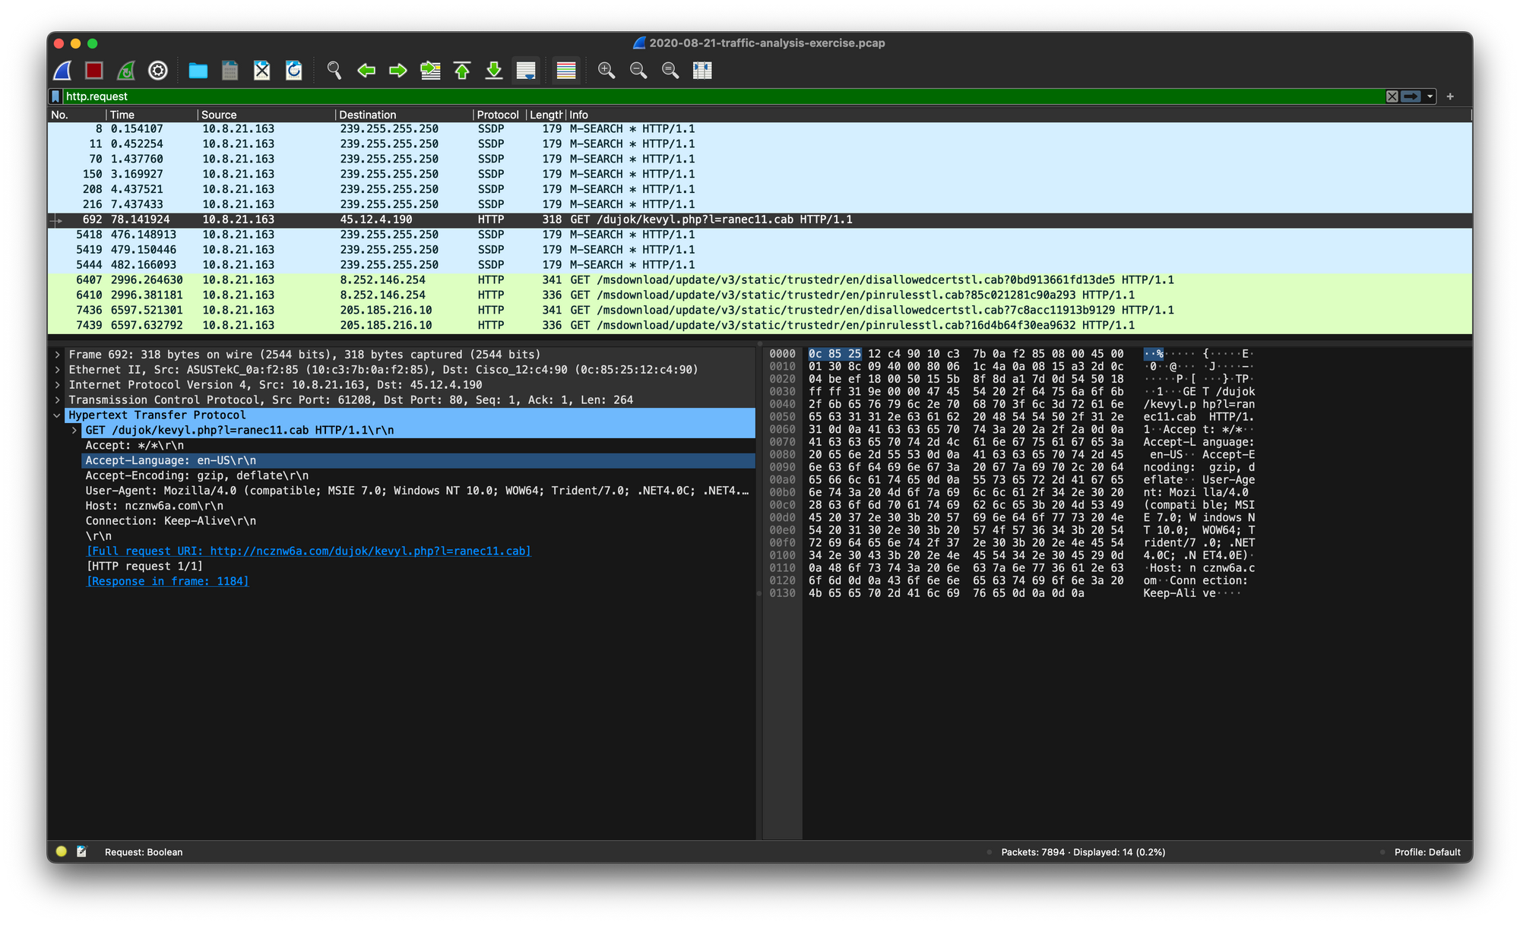Toggle auto-scroll during live capture

coord(526,71)
